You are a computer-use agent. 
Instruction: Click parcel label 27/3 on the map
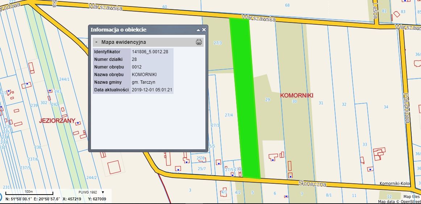(218, 43)
